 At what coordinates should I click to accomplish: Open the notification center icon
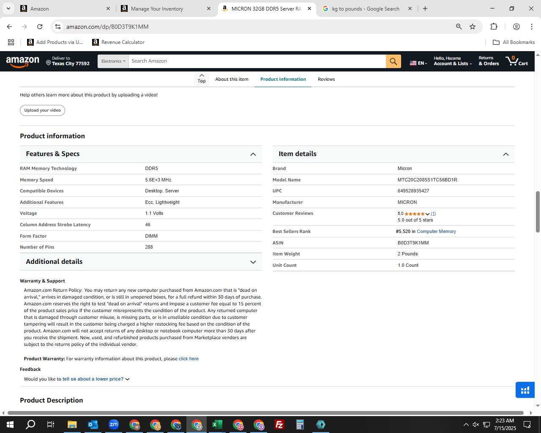pos(527,425)
